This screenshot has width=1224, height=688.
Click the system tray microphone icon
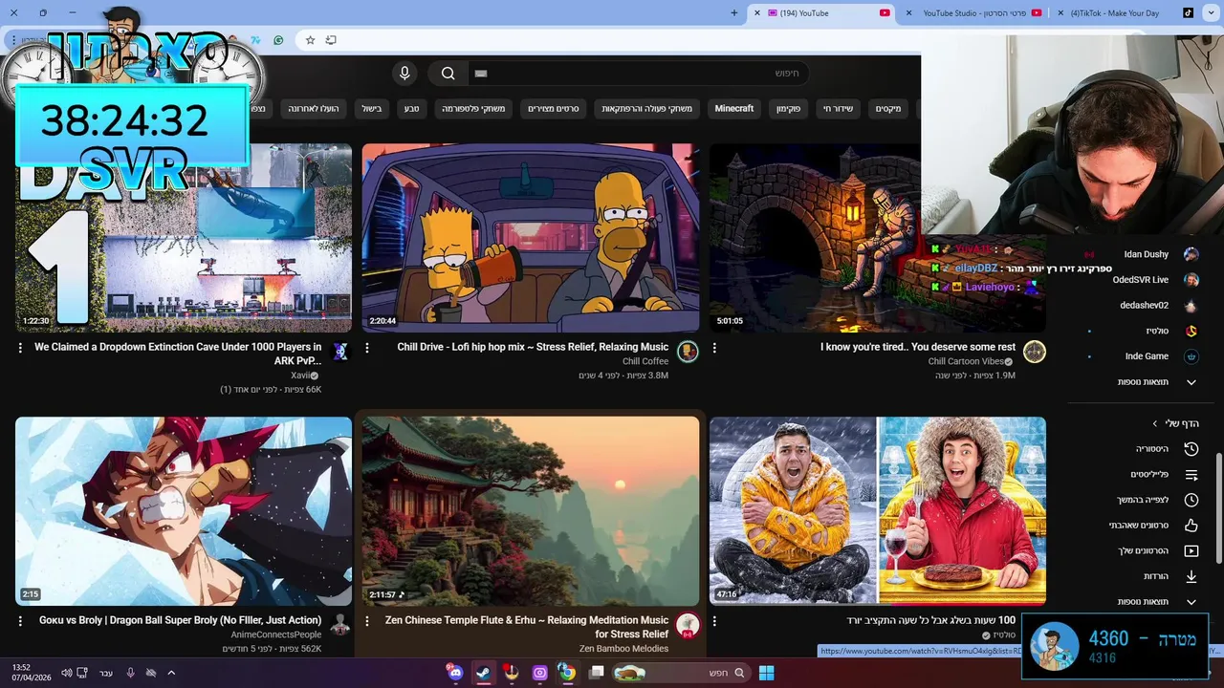131,673
